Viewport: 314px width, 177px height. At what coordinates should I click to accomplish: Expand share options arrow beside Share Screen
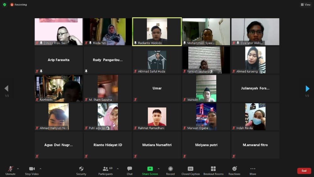click(159, 169)
